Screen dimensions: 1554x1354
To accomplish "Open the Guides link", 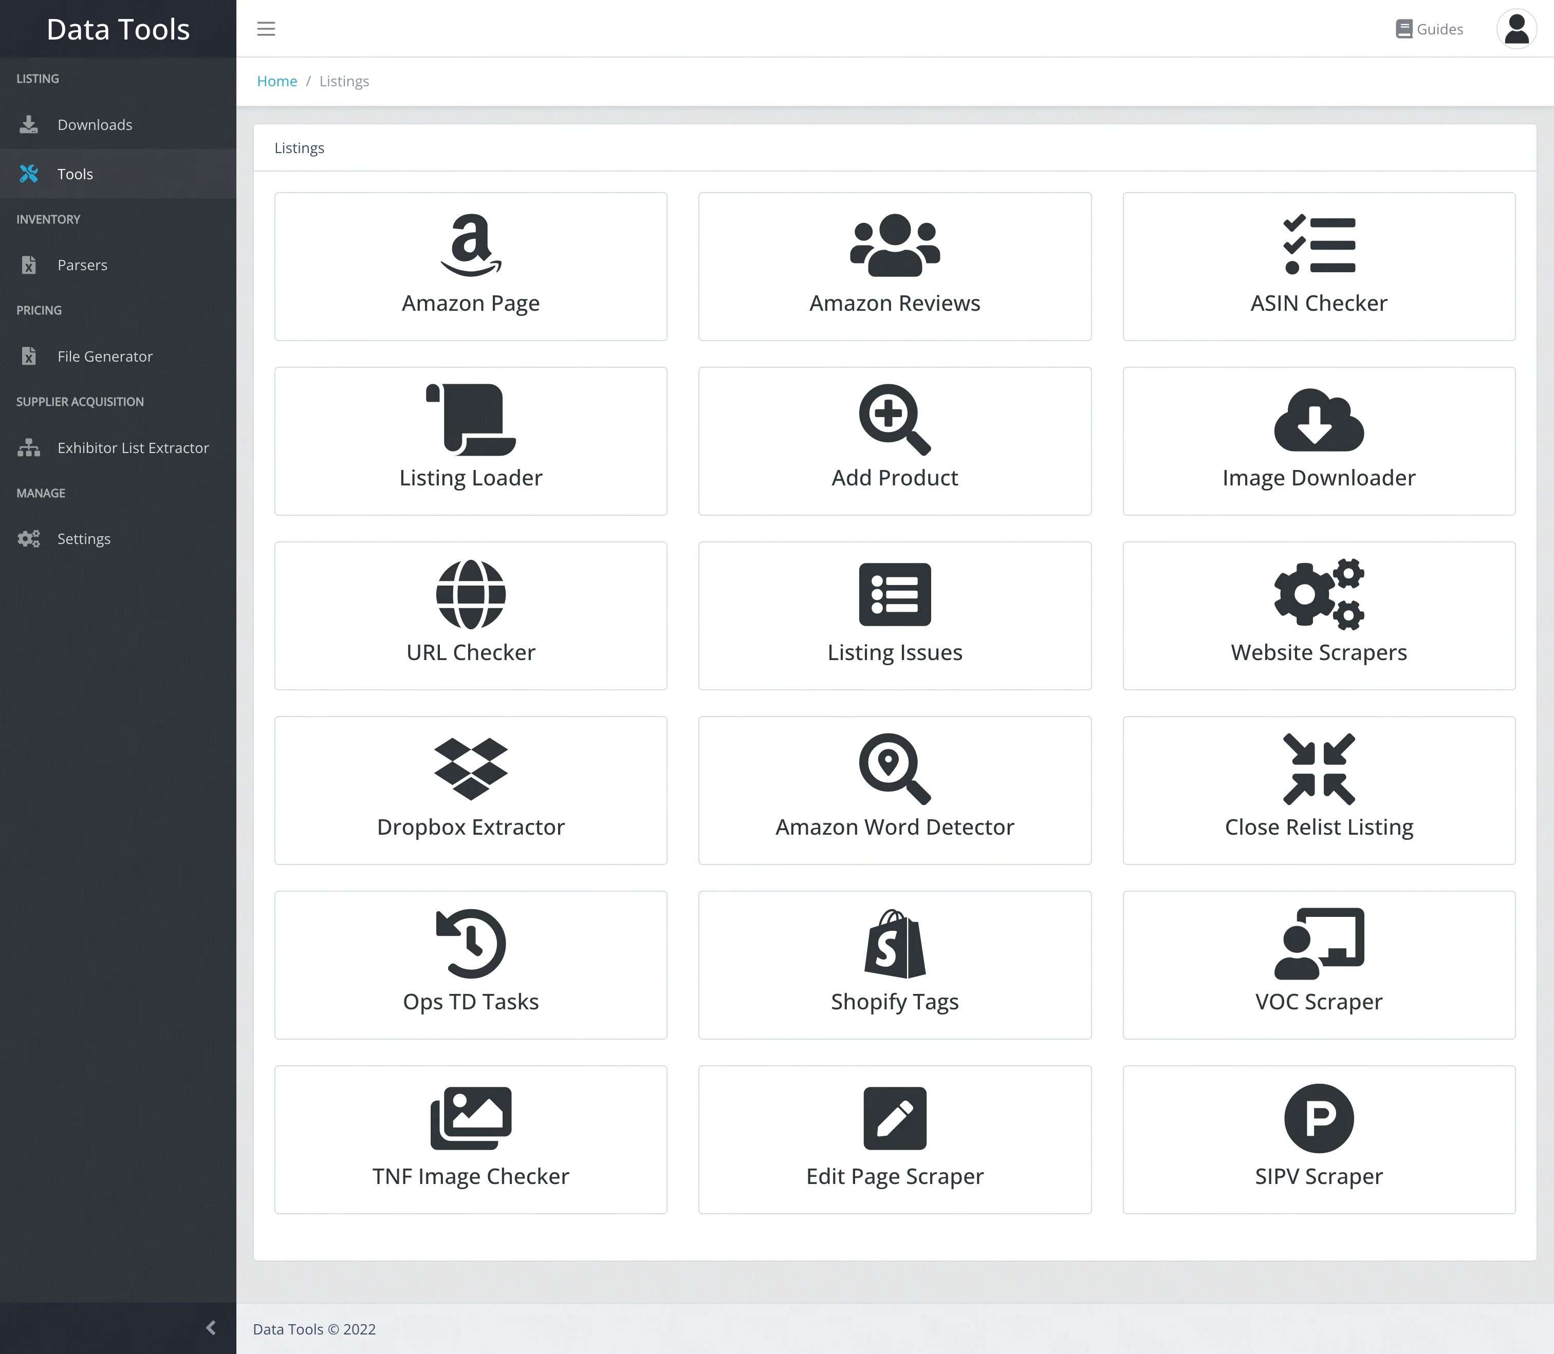I will [1429, 29].
